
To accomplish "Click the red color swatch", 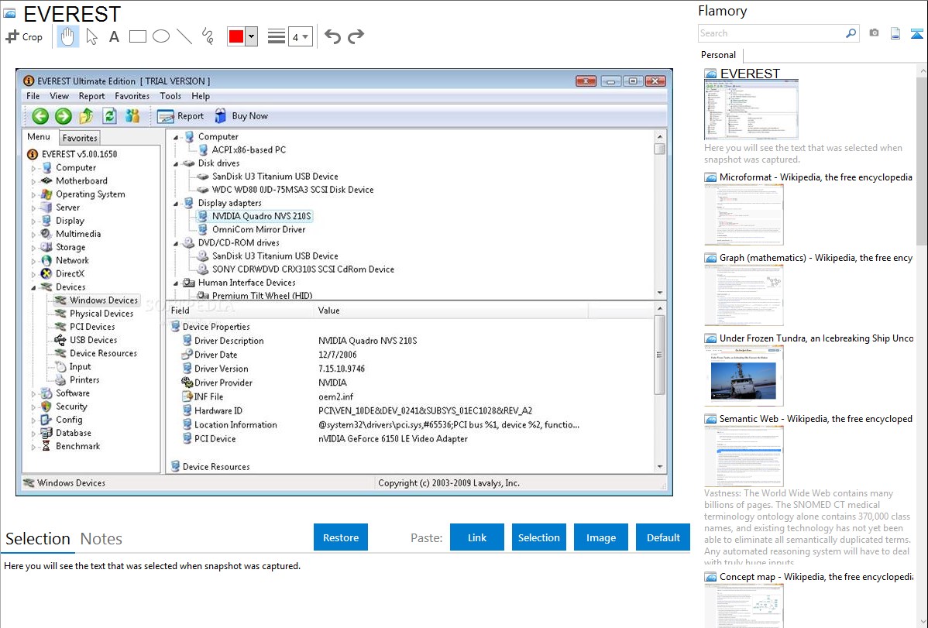I will (x=236, y=36).
